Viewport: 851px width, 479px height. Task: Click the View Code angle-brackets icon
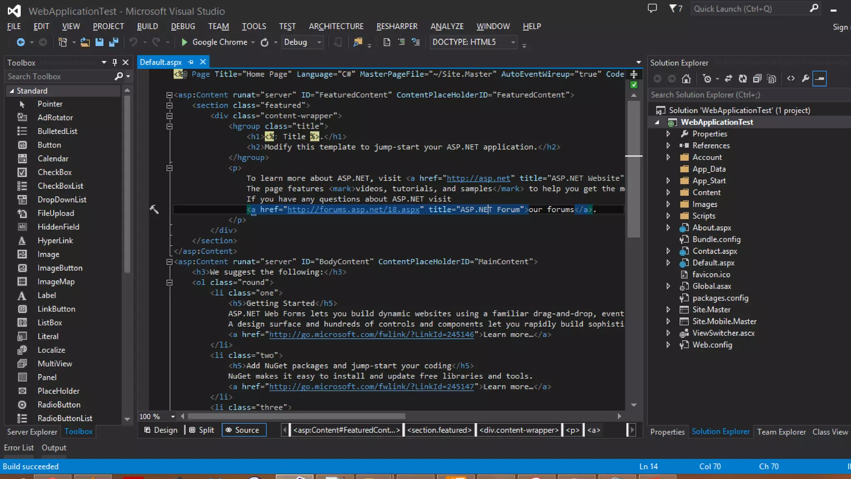tap(791, 79)
